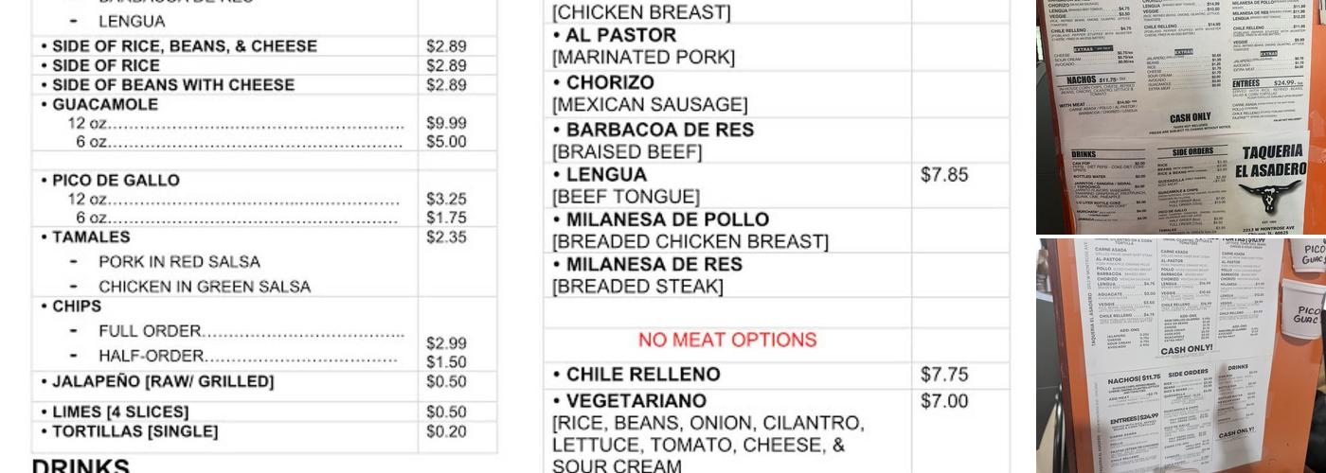1326x473 pixels.
Task: Open the top-right Taqueria El Asadero menu photo
Action: pos(1180,115)
